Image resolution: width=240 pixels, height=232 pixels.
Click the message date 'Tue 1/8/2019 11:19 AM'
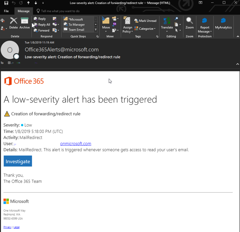[39, 42]
